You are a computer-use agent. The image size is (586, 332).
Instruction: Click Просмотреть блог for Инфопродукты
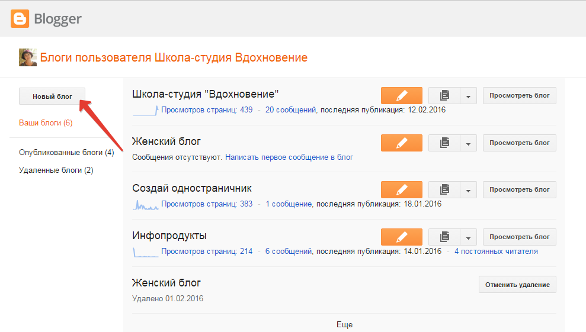520,237
